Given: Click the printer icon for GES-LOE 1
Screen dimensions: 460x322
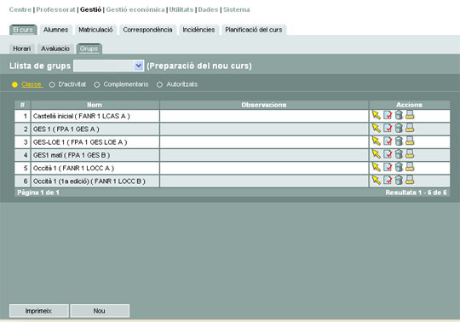Looking at the screenshot, I should [x=410, y=141].
